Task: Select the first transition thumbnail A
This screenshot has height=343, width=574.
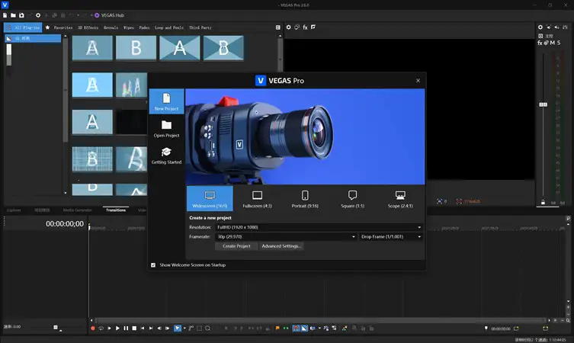Action: pos(92,48)
